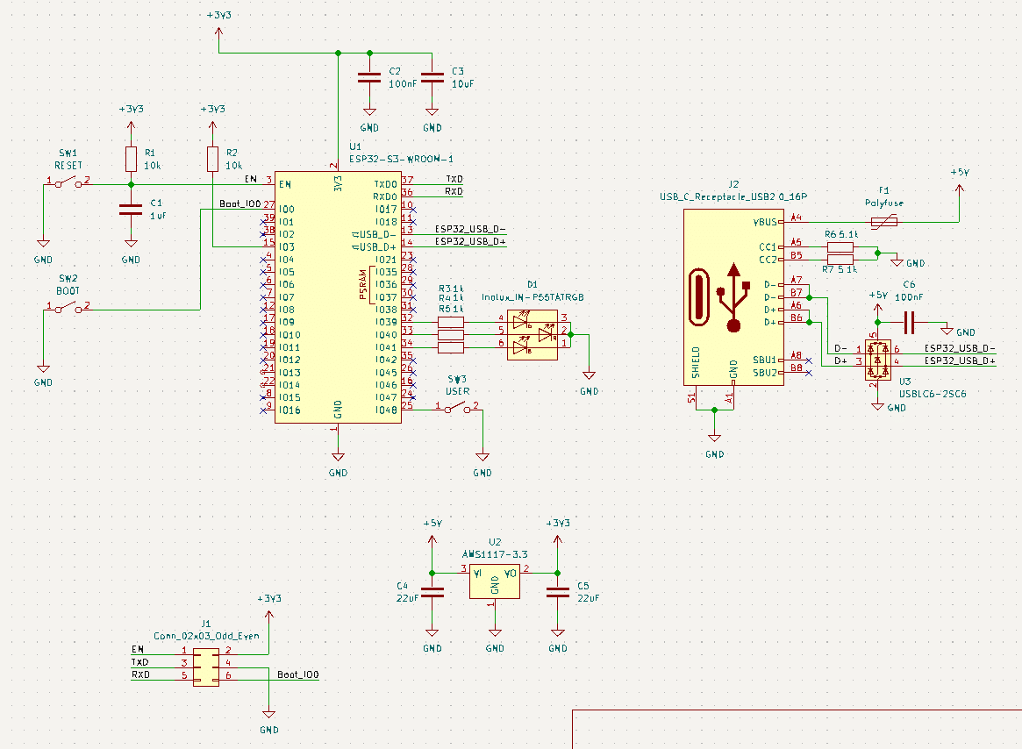Viewport: 1022px width, 749px height.
Task: Click the resistor on IO41 line
Action: pyautogui.click(x=451, y=347)
